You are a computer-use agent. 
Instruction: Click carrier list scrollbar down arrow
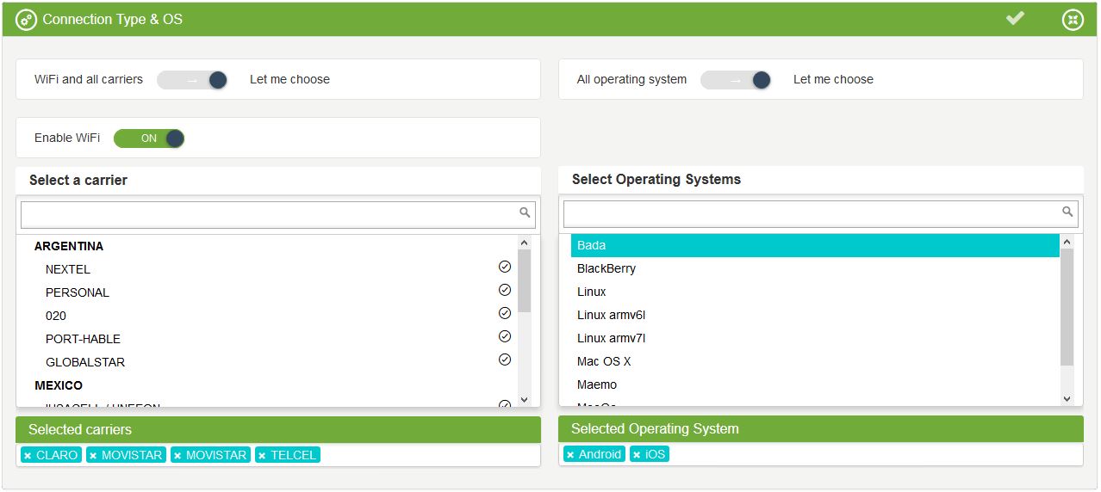[x=524, y=400]
